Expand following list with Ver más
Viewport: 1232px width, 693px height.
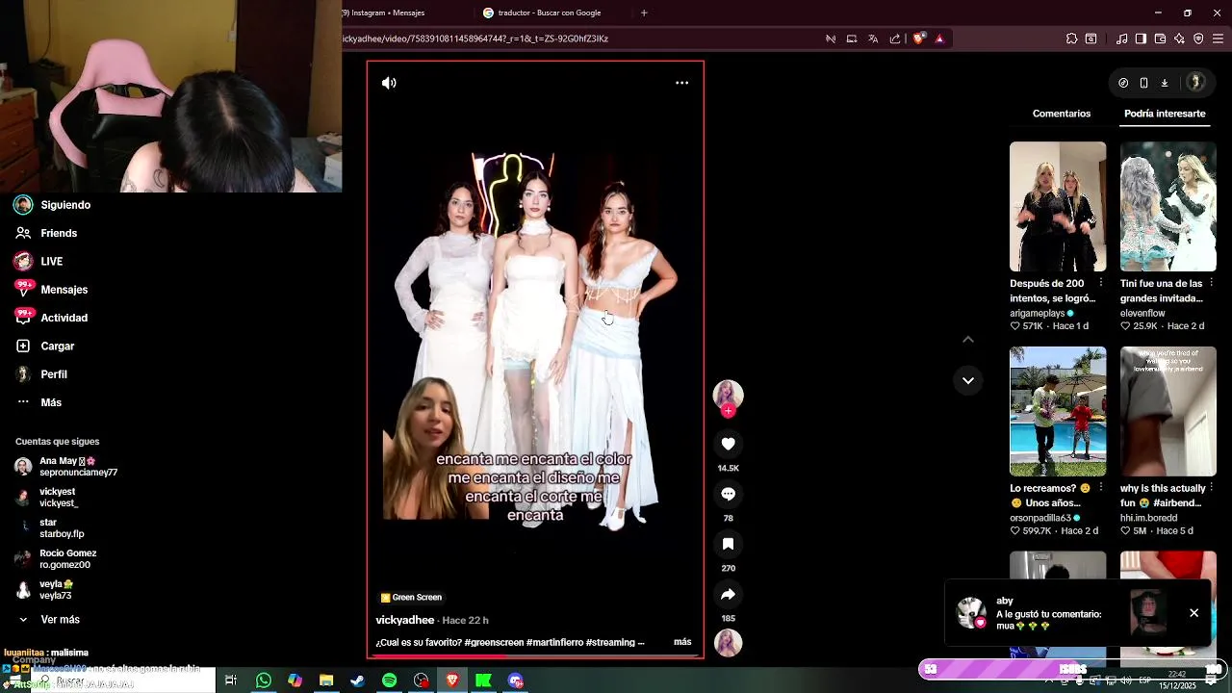pos(49,620)
